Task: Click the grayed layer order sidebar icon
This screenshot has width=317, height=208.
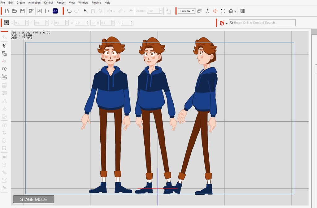Action: click(4, 157)
